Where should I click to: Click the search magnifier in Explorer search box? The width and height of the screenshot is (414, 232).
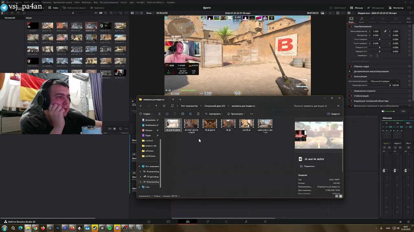[x=338, y=106]
